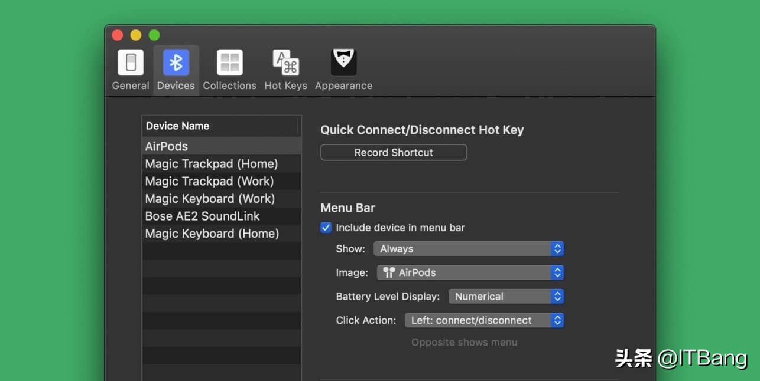Image resolution: width=760 pixels, height=381 pixels.
Task: Open the Collections grid icon
Action: [x=229, y=63]
